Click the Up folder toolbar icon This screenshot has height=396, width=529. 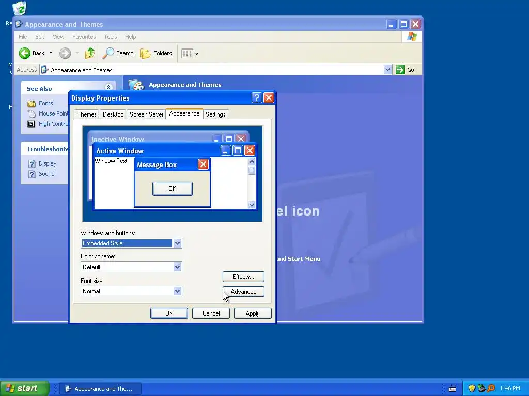point(89,53)
